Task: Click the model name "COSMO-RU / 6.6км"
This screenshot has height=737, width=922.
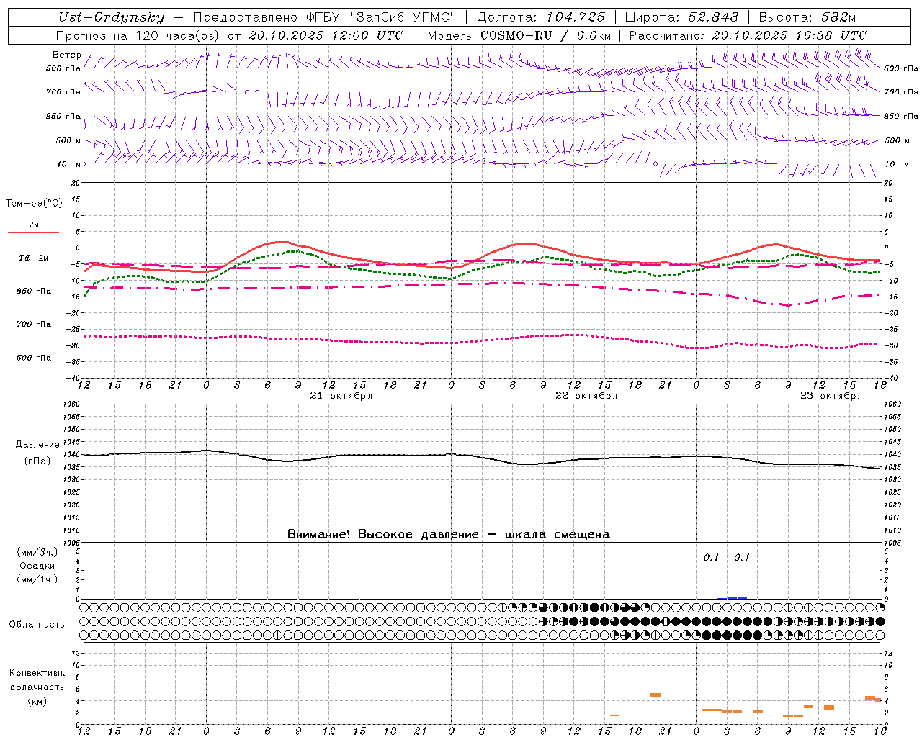Action: coord(546,35)
